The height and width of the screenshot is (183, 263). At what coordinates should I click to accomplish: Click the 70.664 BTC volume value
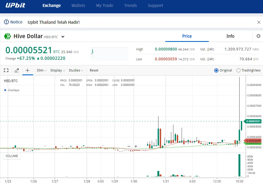pyautogui.click(x=246, y=59)
